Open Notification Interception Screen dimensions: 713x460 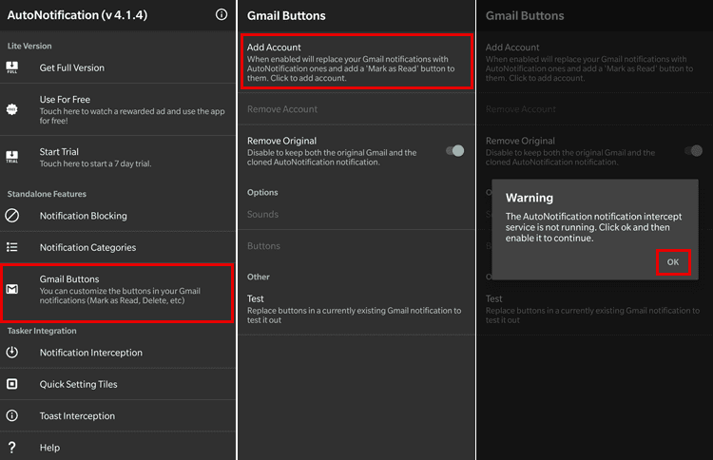[x=118, y=353]
